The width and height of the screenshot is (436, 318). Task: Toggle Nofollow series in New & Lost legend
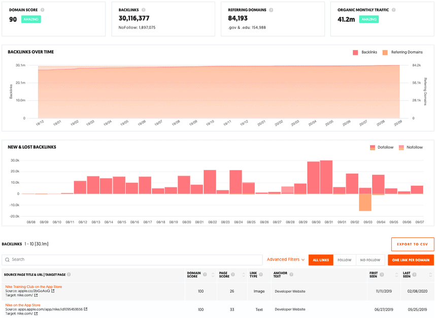tap(411, 148)
